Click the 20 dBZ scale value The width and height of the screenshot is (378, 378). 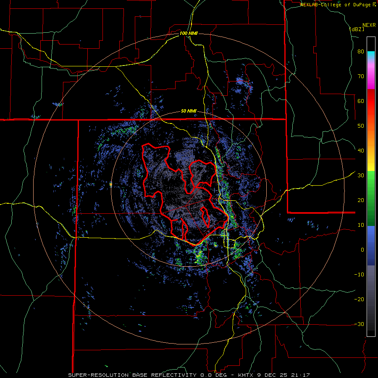coord(361,200)
